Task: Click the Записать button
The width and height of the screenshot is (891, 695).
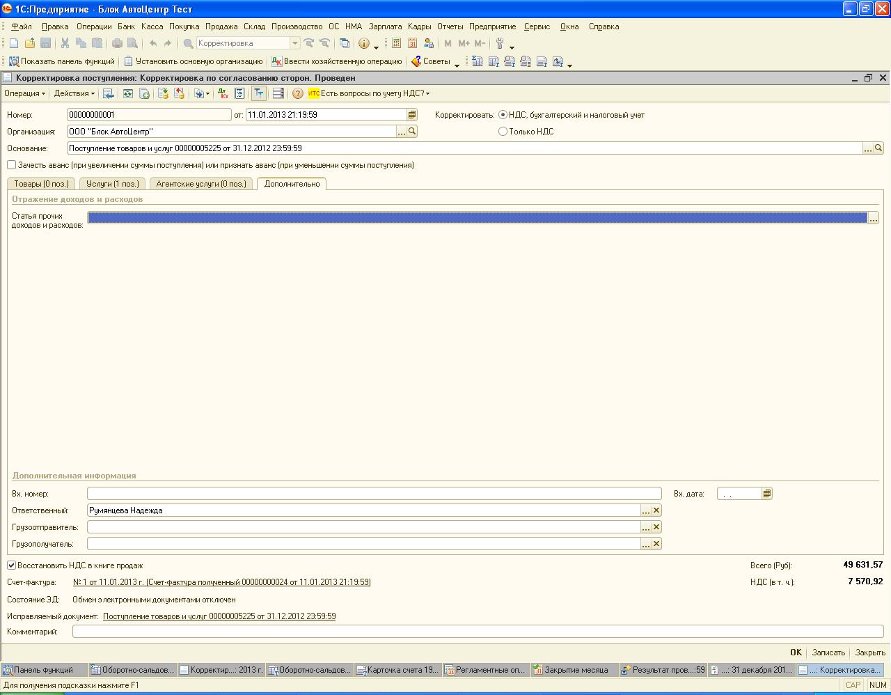Action: tap(828, 653)
